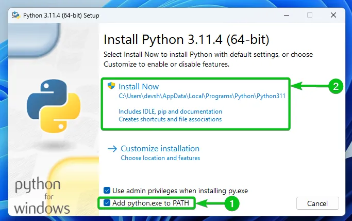Screen dimensions: 352x221
Task: Minimize the Python Setup window
Action: 287,15
